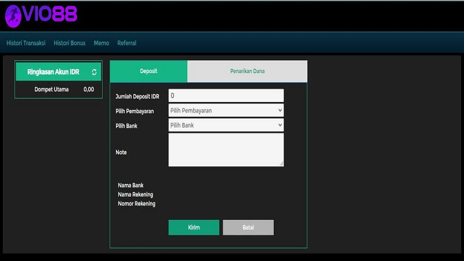Open the Histori Bonus menu
This screenshot has width=464, height=261.
coord(70,43)
